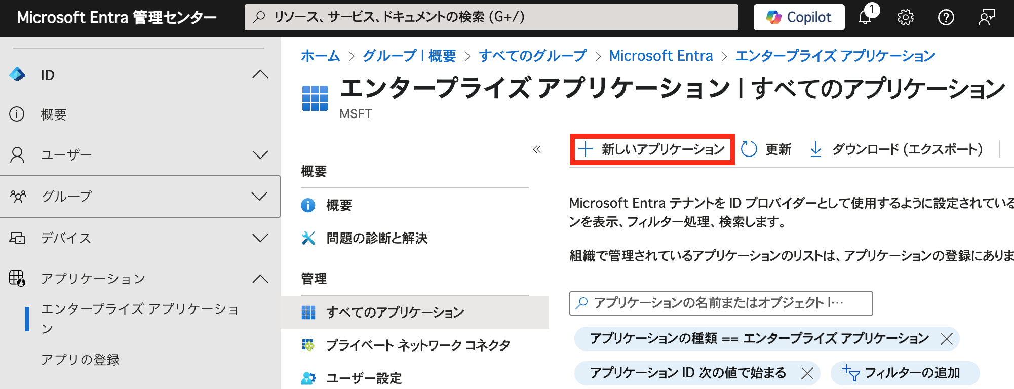Click the download arrow icon
Viewport: 1014px width, 389px height.
[x=815, y=149]
